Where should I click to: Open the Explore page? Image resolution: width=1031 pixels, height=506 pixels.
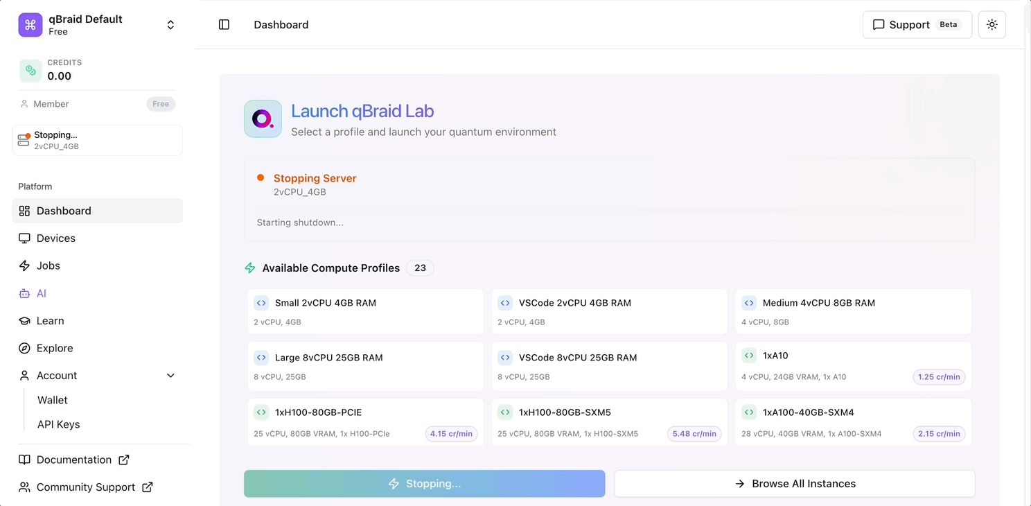[x=98, y=348]
